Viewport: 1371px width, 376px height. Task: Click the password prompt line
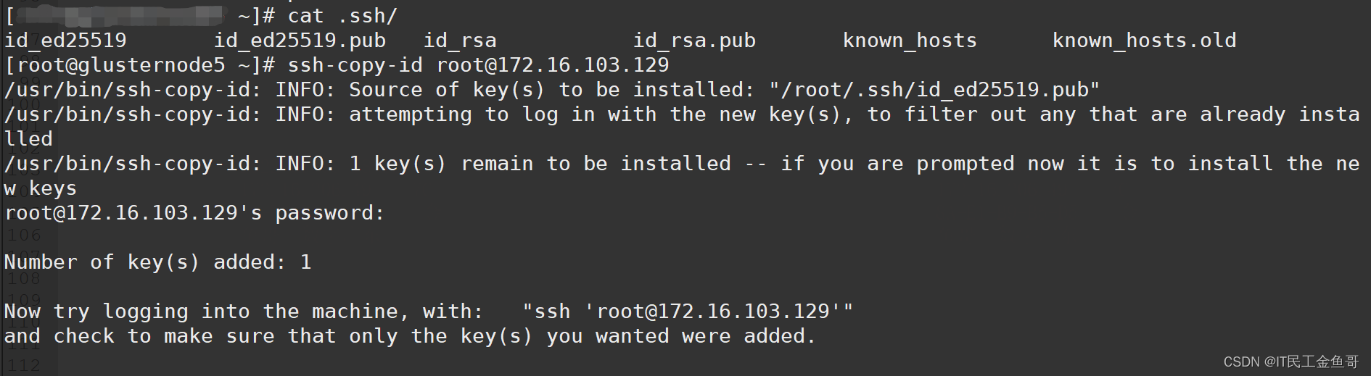point(194,213)
